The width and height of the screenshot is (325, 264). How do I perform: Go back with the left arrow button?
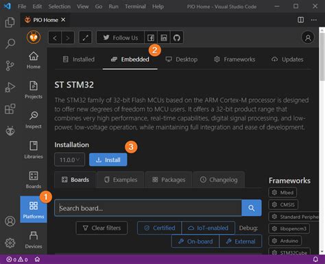(x=55, y=38)
